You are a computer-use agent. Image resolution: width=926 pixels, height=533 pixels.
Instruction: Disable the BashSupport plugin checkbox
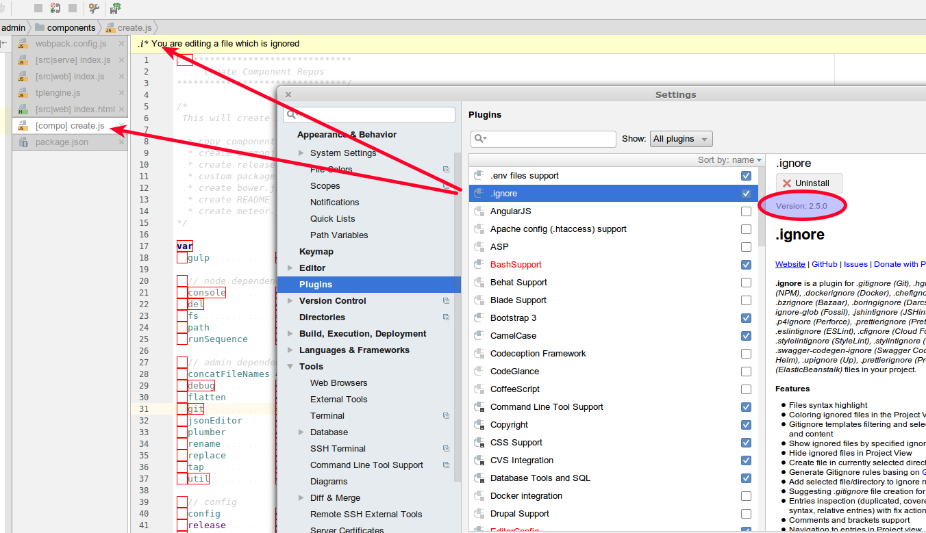coord(746,265)
